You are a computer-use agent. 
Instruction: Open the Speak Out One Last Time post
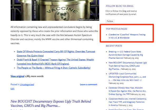click(x=126, y=109)
